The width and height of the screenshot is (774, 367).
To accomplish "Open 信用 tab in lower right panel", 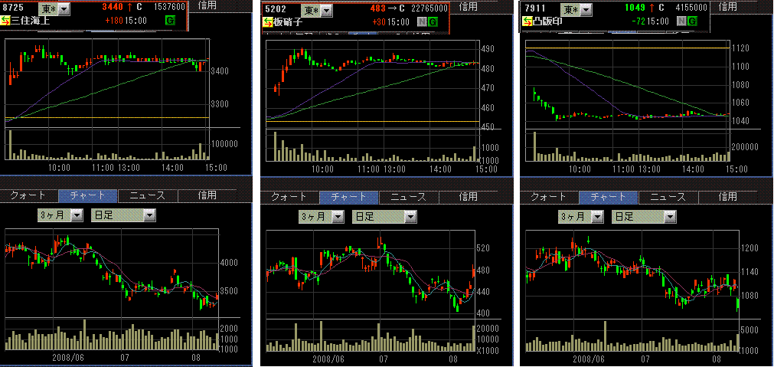I will [x=727, y=197].
